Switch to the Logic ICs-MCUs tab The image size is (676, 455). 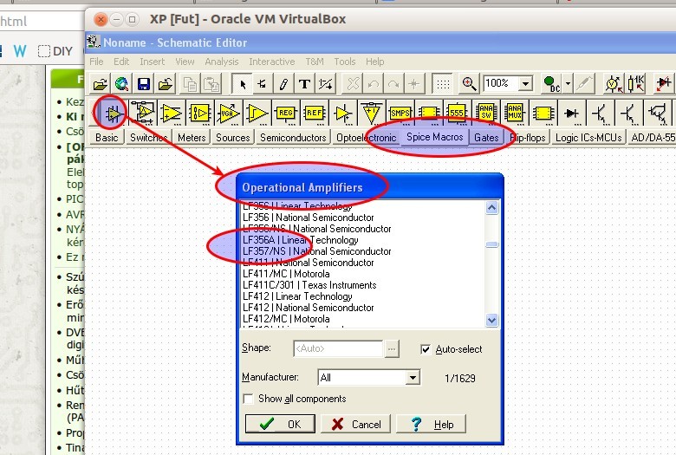pos(588,138)
